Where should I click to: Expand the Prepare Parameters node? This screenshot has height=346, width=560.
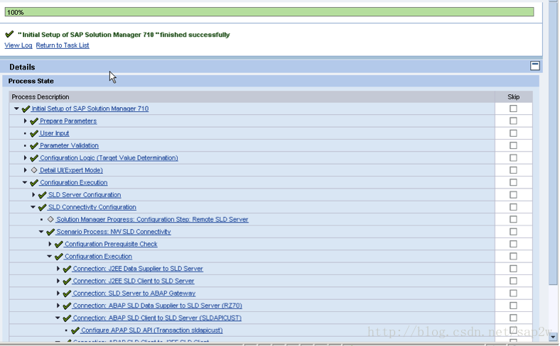pos(25,121)
